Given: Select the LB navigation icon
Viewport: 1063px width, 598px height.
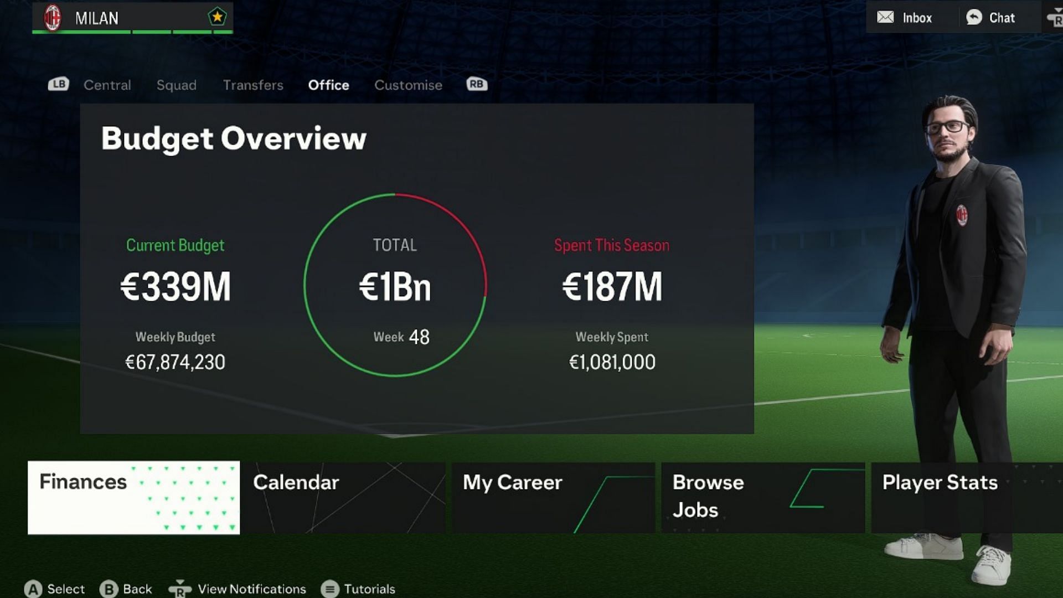Looking at the screenshot, I should pyautogui.click(x=58, y=84).
